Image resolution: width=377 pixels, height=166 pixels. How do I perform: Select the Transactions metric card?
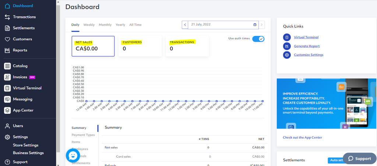[x=187, y=46]
